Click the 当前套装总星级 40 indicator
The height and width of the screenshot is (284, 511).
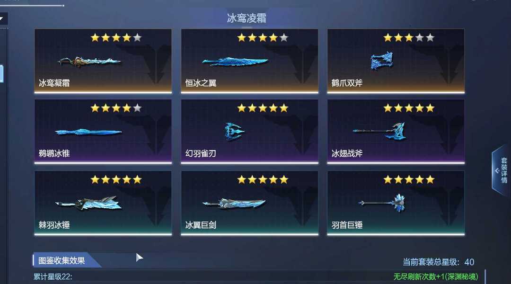(438, 262)
